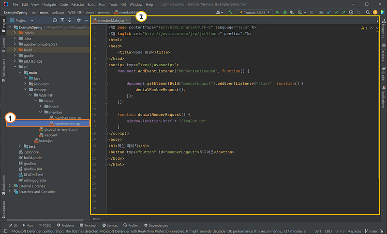The image size is (387, 234).
Task: Close the memberMain.jsp editor tab
Action: (x=127, y=20)
